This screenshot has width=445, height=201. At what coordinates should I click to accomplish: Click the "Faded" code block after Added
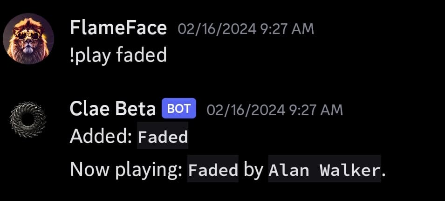click(x=163, y=136)
